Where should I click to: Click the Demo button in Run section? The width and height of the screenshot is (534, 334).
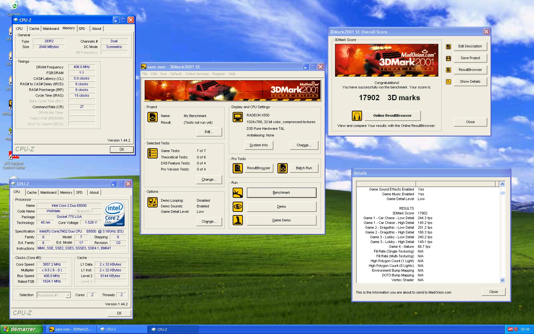coord(282,206)
